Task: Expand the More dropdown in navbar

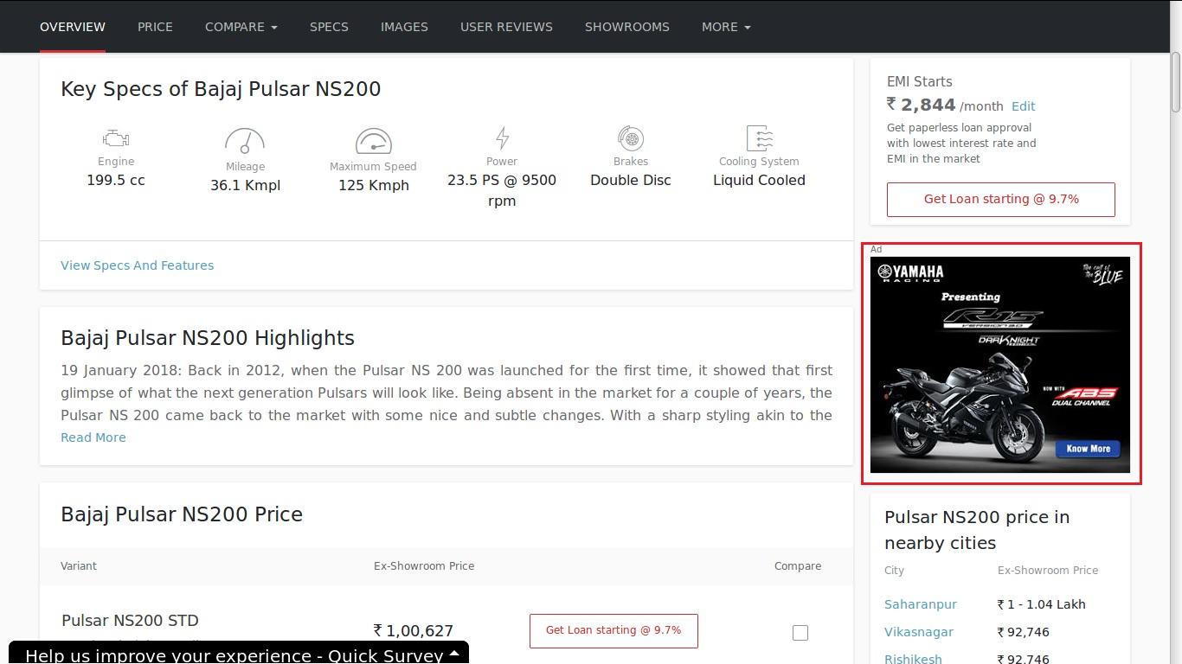Action: (726, 27)
